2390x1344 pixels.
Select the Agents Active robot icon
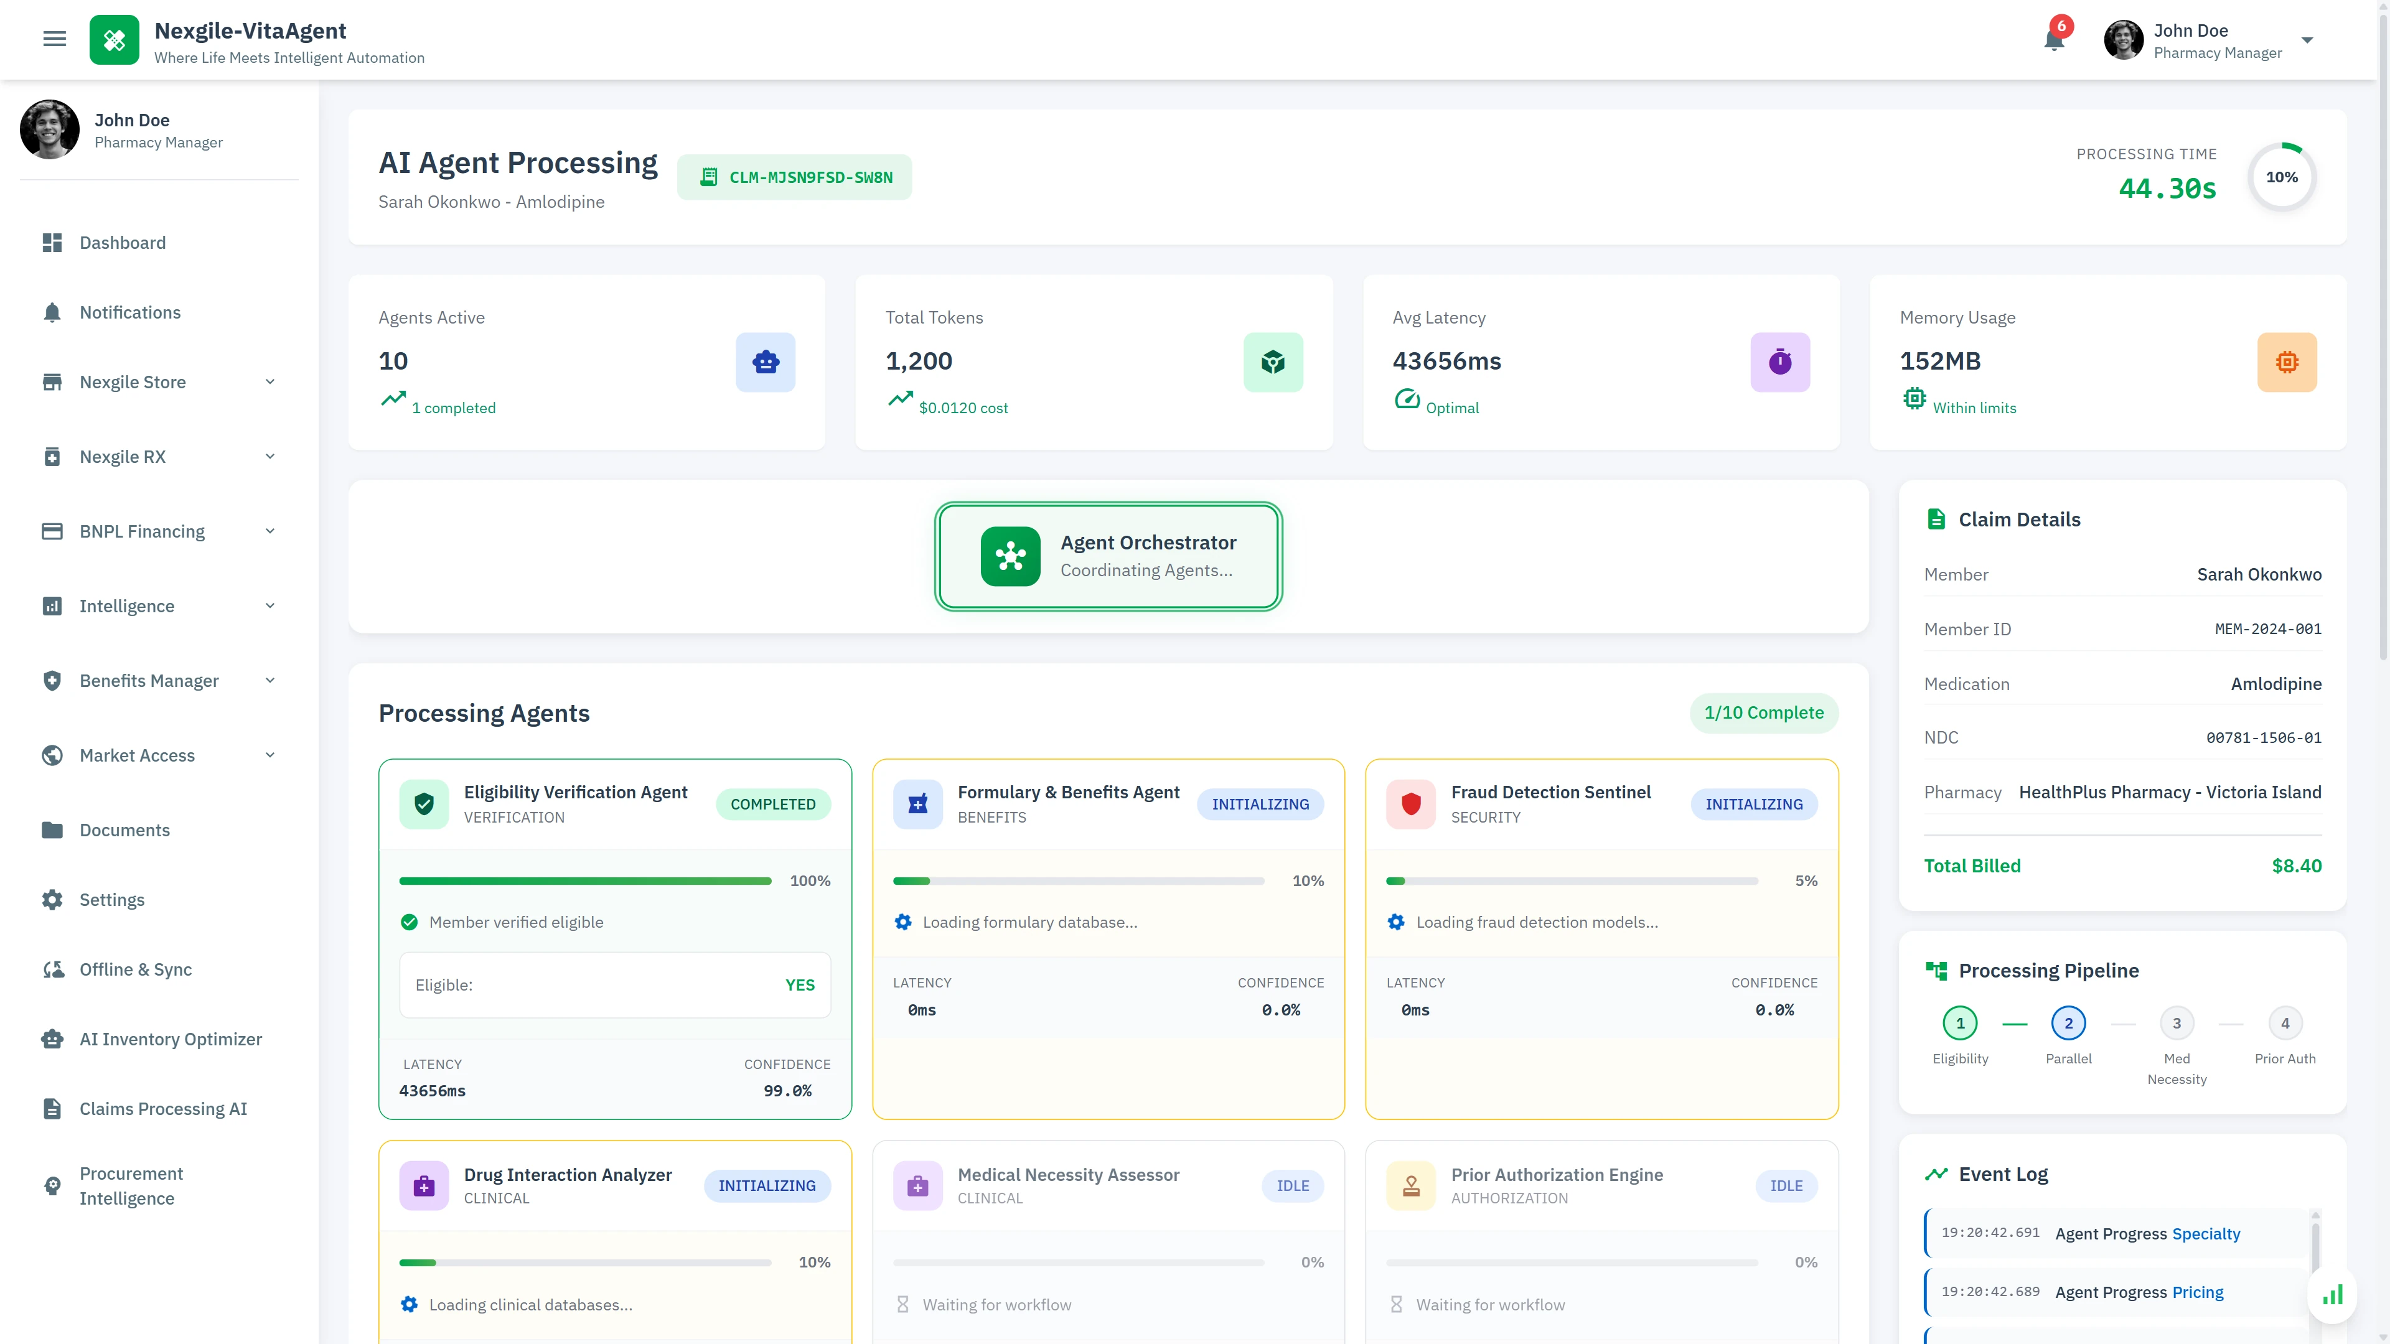pyautogui.click(x=766, y=362)
